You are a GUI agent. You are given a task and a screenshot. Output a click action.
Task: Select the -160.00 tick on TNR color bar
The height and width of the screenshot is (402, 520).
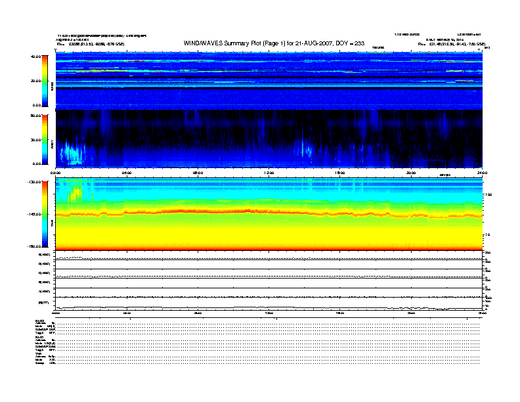(34, 246)
